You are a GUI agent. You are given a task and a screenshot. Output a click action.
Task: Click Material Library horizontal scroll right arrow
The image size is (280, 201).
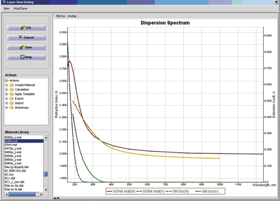[x=41, y=194]
